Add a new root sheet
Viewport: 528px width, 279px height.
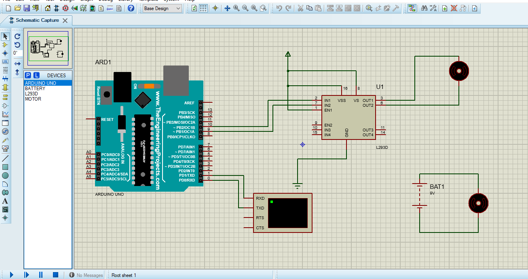[445, 8]
